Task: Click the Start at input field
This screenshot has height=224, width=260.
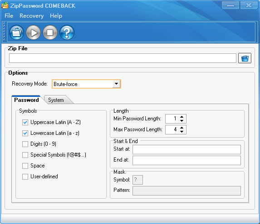Action: click(186, 150)
